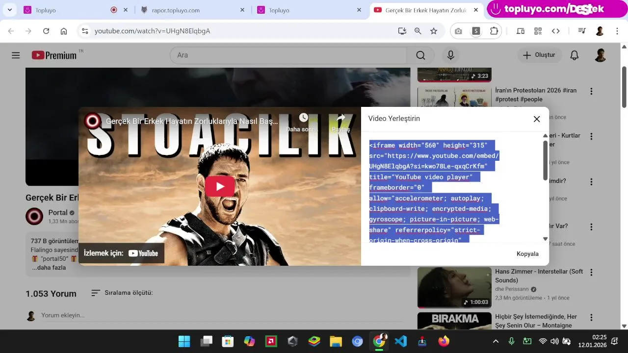Open the media controls music-note icon
Image resolution: width=628 pixels, height=353 pixels.
[x=582, y=31]
